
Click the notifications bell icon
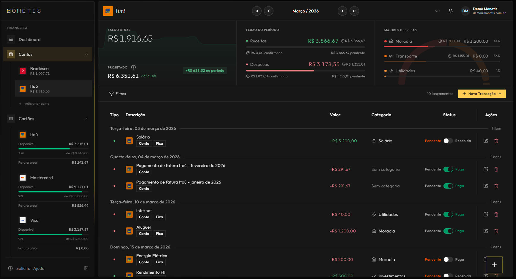point(451,11)
